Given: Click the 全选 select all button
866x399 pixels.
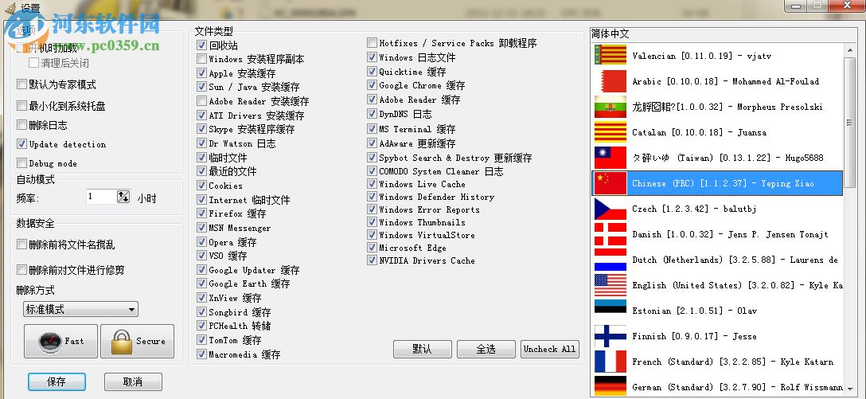Looking at the screenshot, I should (486, 350).
